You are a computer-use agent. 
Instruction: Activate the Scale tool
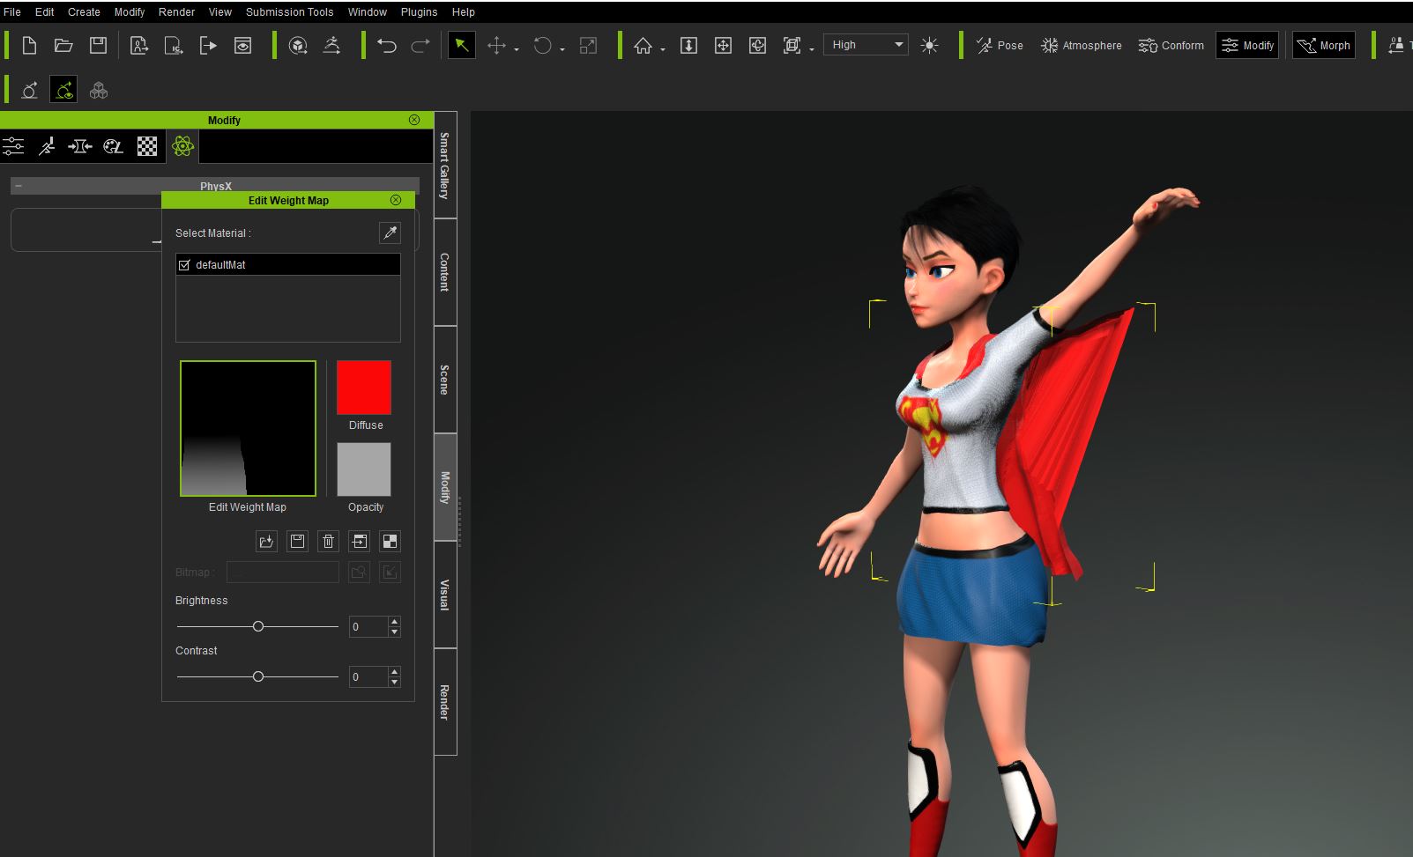coord(588,46)
